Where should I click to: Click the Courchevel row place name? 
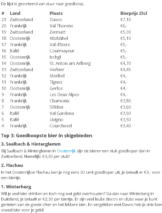[61, 126]
